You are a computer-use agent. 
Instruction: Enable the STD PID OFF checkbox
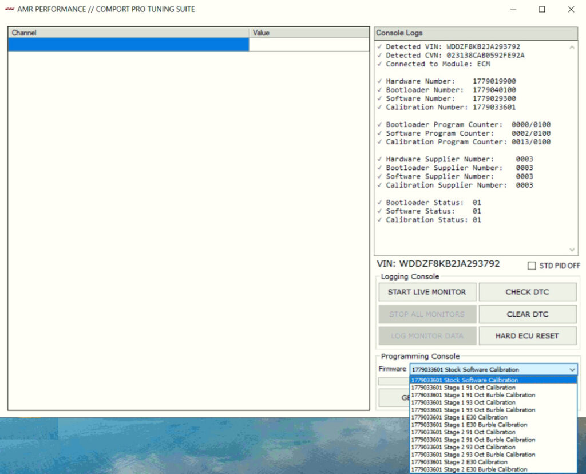[x=532, y=266]
